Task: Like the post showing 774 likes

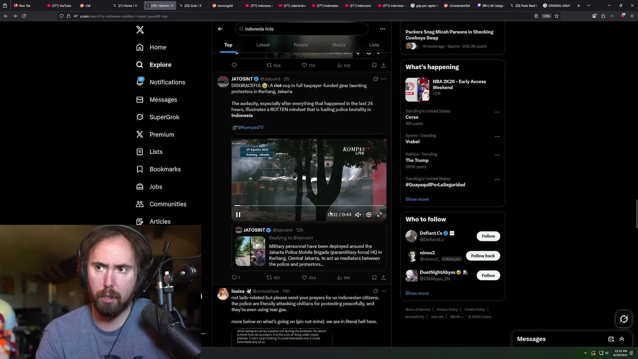Action: tap(308, 65)
